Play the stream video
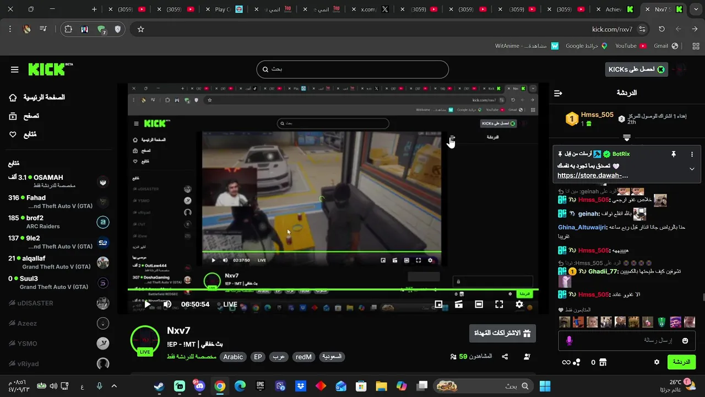 [x=147, y=304]
